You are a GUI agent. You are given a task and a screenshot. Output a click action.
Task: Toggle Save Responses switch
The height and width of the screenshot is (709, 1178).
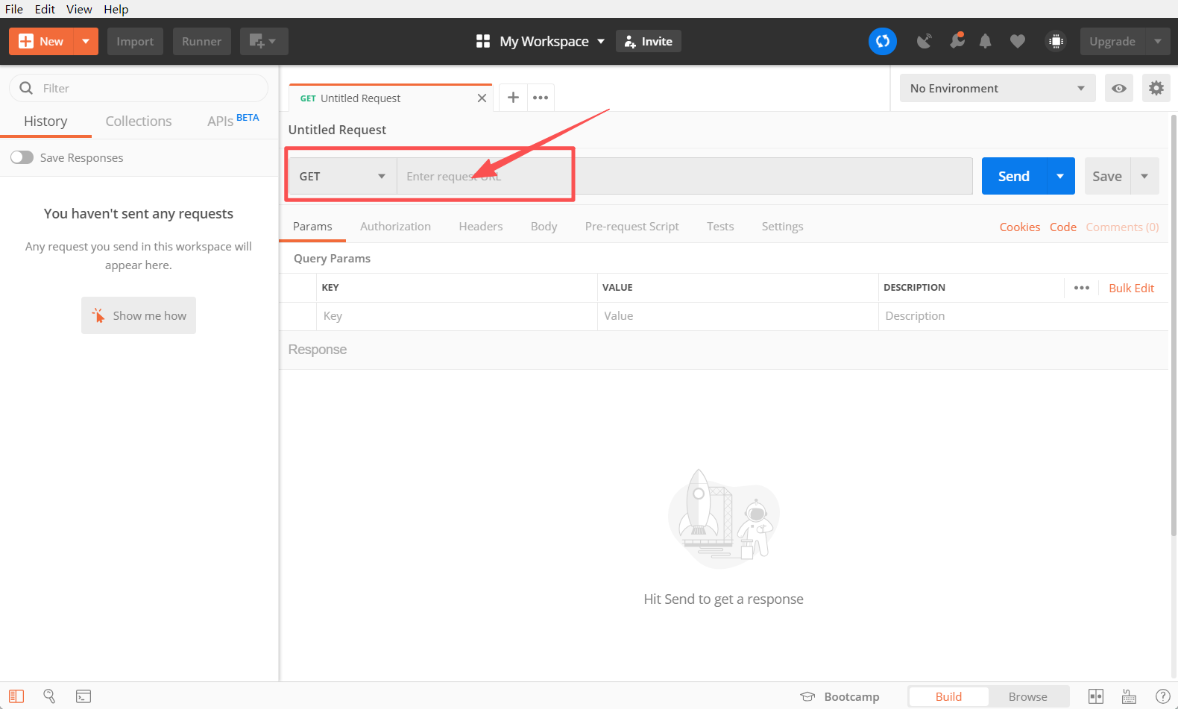coord(22,157)
